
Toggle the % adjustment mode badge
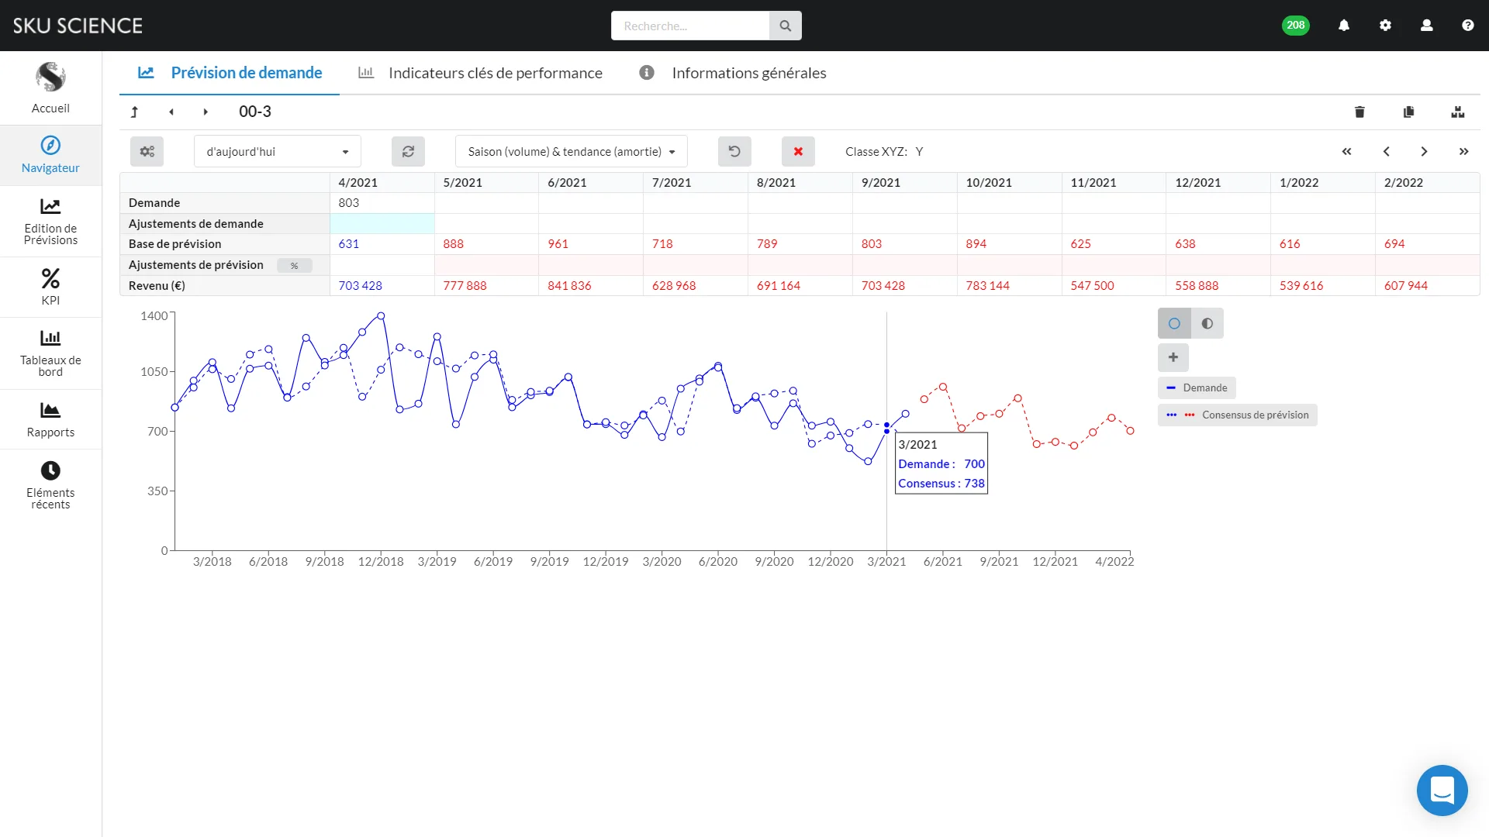click(295, 266)
